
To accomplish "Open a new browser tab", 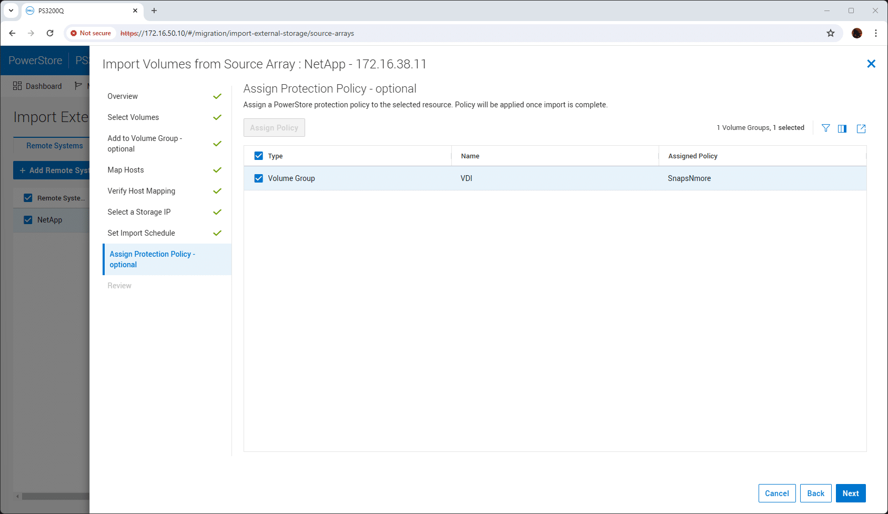I will (154, 11).
